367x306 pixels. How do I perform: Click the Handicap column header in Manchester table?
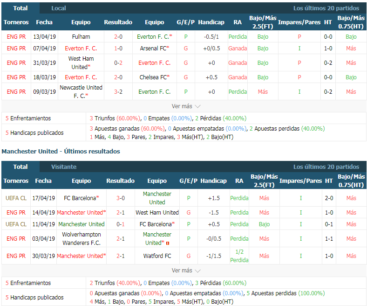coord(213,181)
